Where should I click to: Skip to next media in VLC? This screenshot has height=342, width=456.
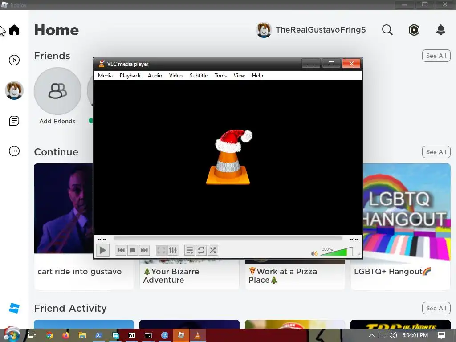(144, 250)
